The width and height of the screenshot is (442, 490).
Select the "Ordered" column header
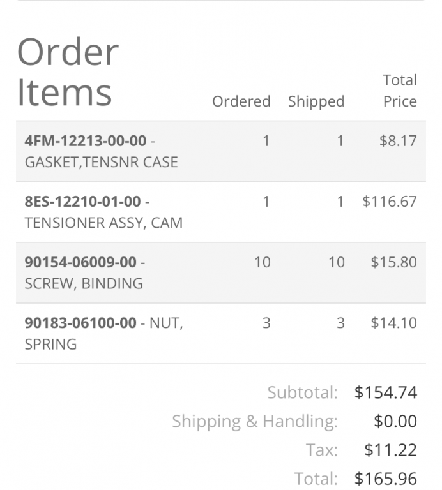(241, 101)
